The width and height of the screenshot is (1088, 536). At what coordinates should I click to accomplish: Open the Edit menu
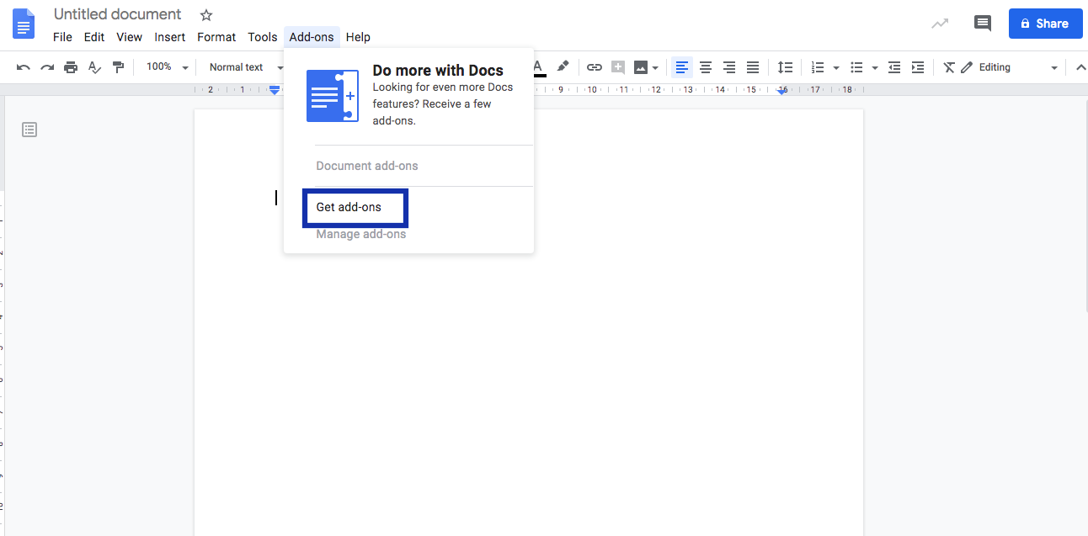pos(94,37)
